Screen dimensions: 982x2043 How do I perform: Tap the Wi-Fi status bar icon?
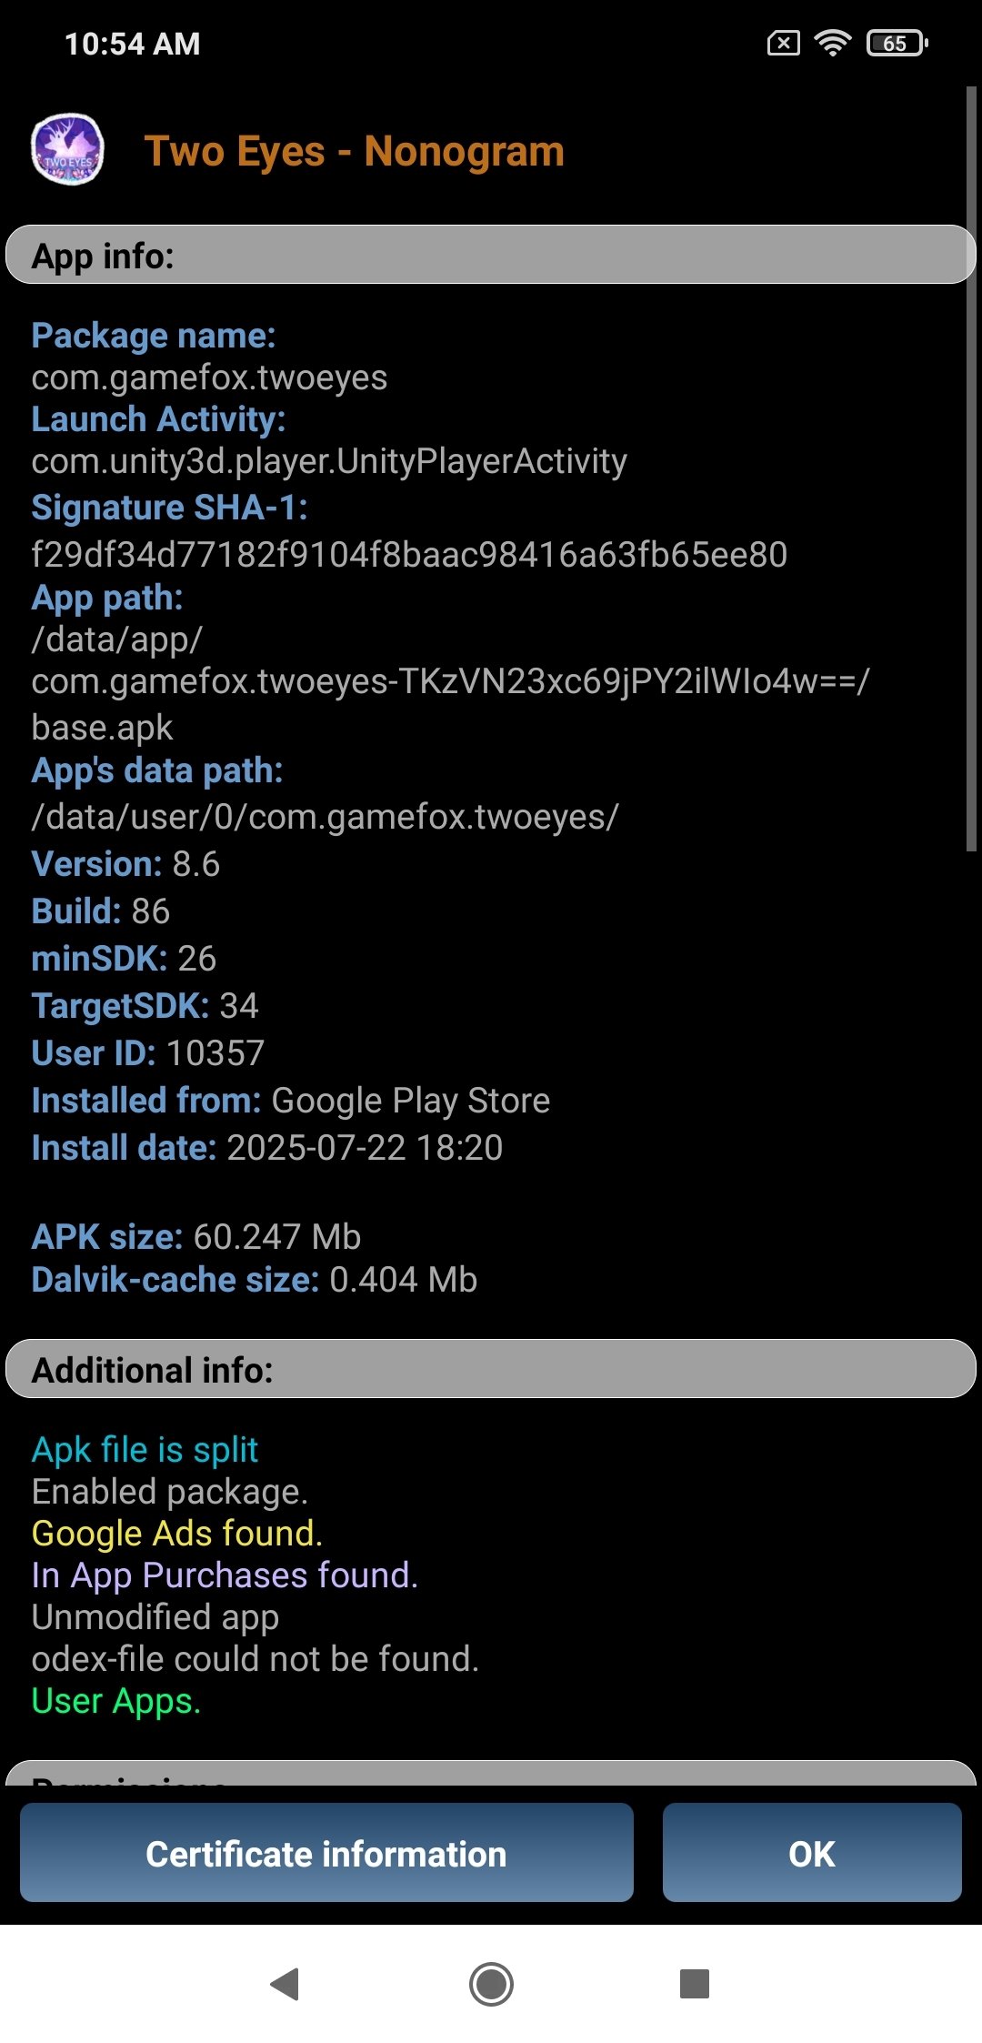832,43
